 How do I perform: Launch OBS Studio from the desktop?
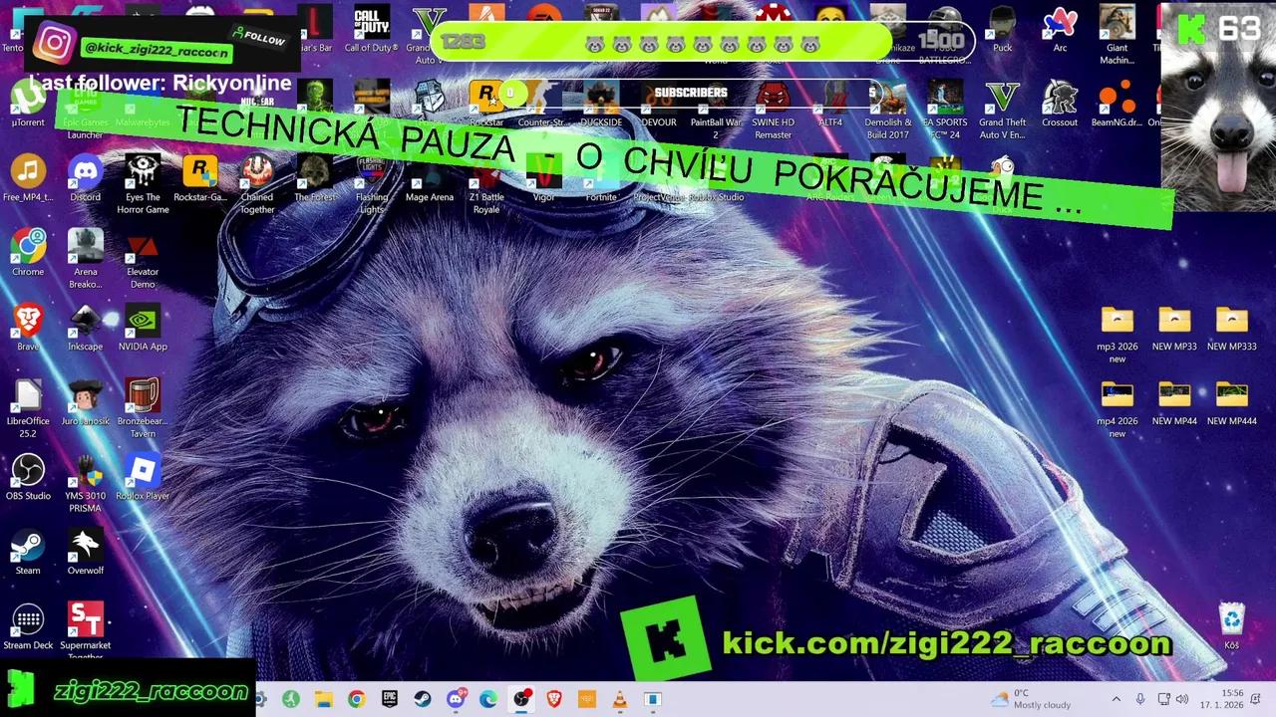(28, 468)
